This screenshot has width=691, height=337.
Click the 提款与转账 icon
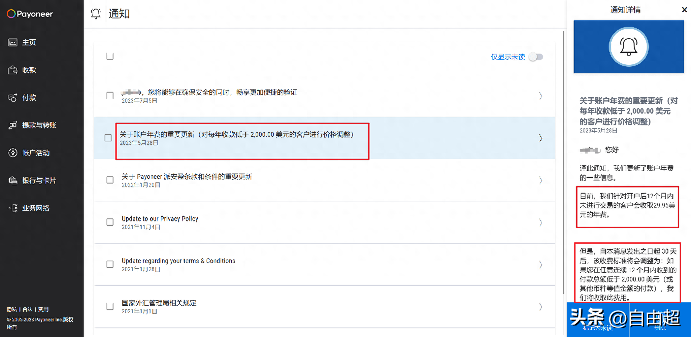[13, 125]
